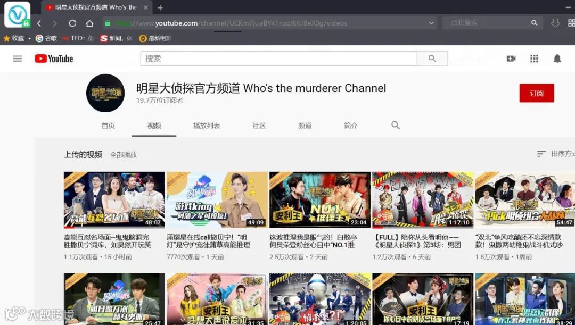Viewport: 575px width, 325px height.
Task: Open the create video camera icon
Action: tap(511, 59)
